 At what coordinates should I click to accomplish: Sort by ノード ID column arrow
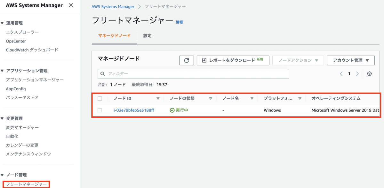[158, 99]
